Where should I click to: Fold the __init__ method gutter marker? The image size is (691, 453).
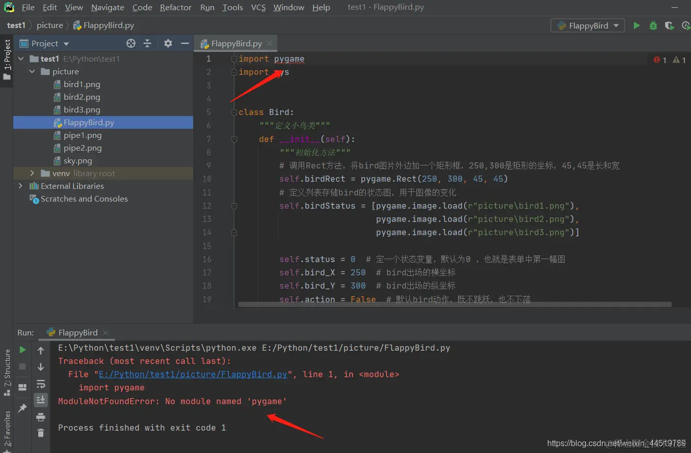tap(234, 139)
